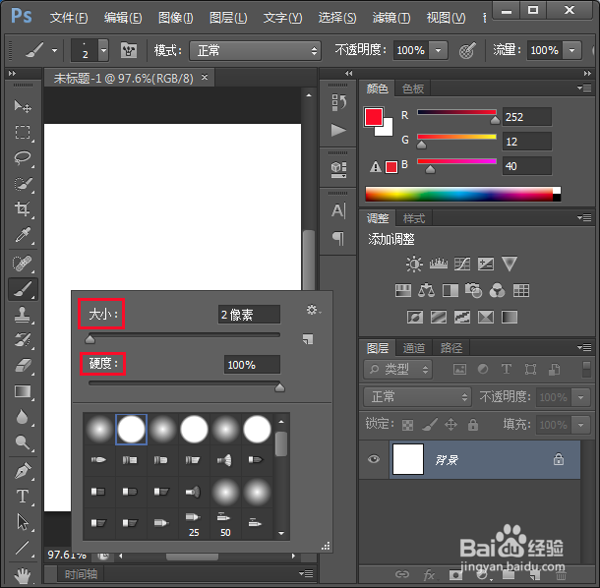Open the layer filter 类型 dropdown

397,369
